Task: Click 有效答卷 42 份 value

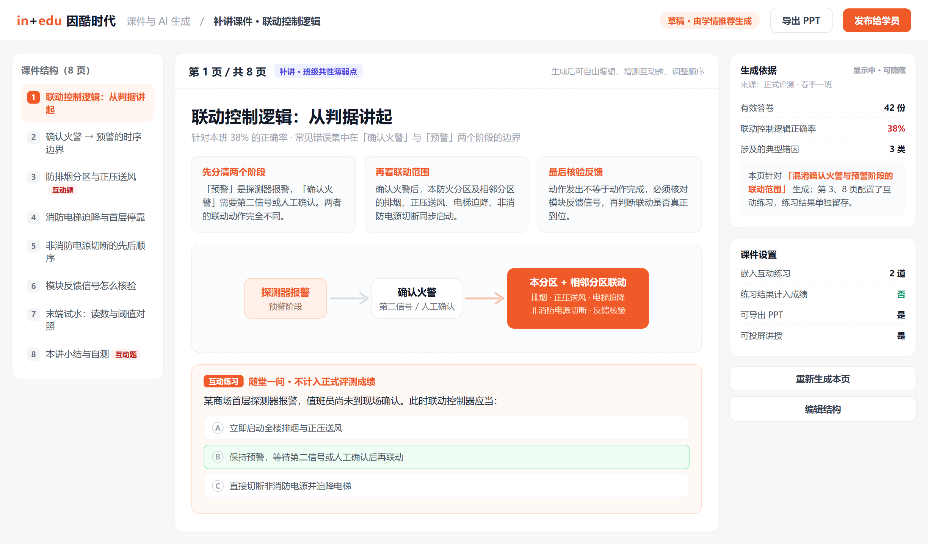Action: click(x=895, y=108)
